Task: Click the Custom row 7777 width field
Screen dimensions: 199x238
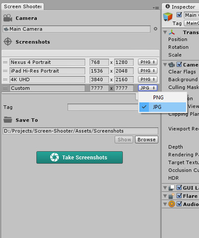Action: [99, 88]
